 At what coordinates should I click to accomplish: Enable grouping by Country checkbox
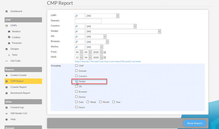coord(76,76)
